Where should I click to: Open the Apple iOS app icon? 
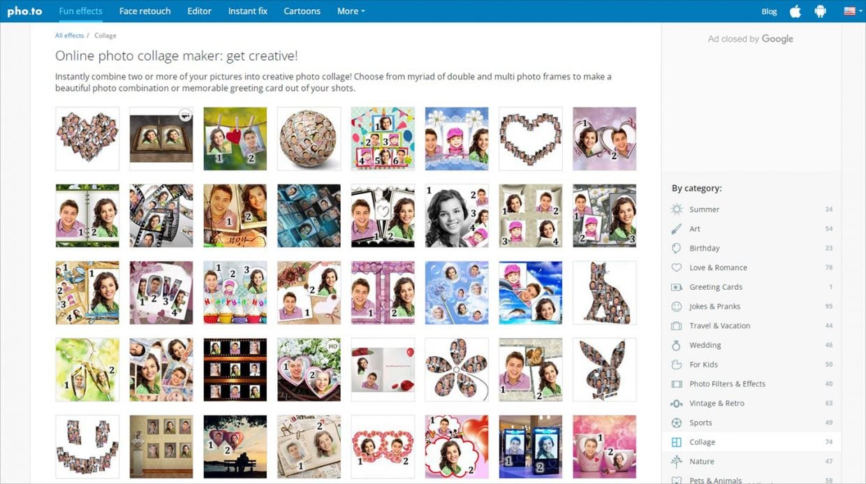[x=795, y=11]
